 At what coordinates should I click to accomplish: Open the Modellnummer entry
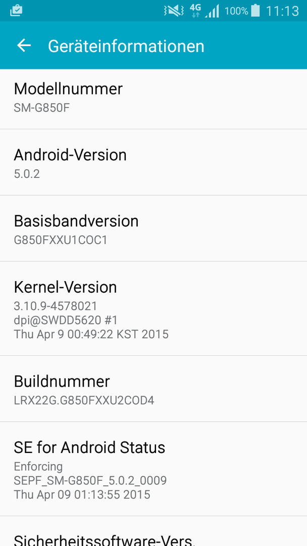coord(153,99)
